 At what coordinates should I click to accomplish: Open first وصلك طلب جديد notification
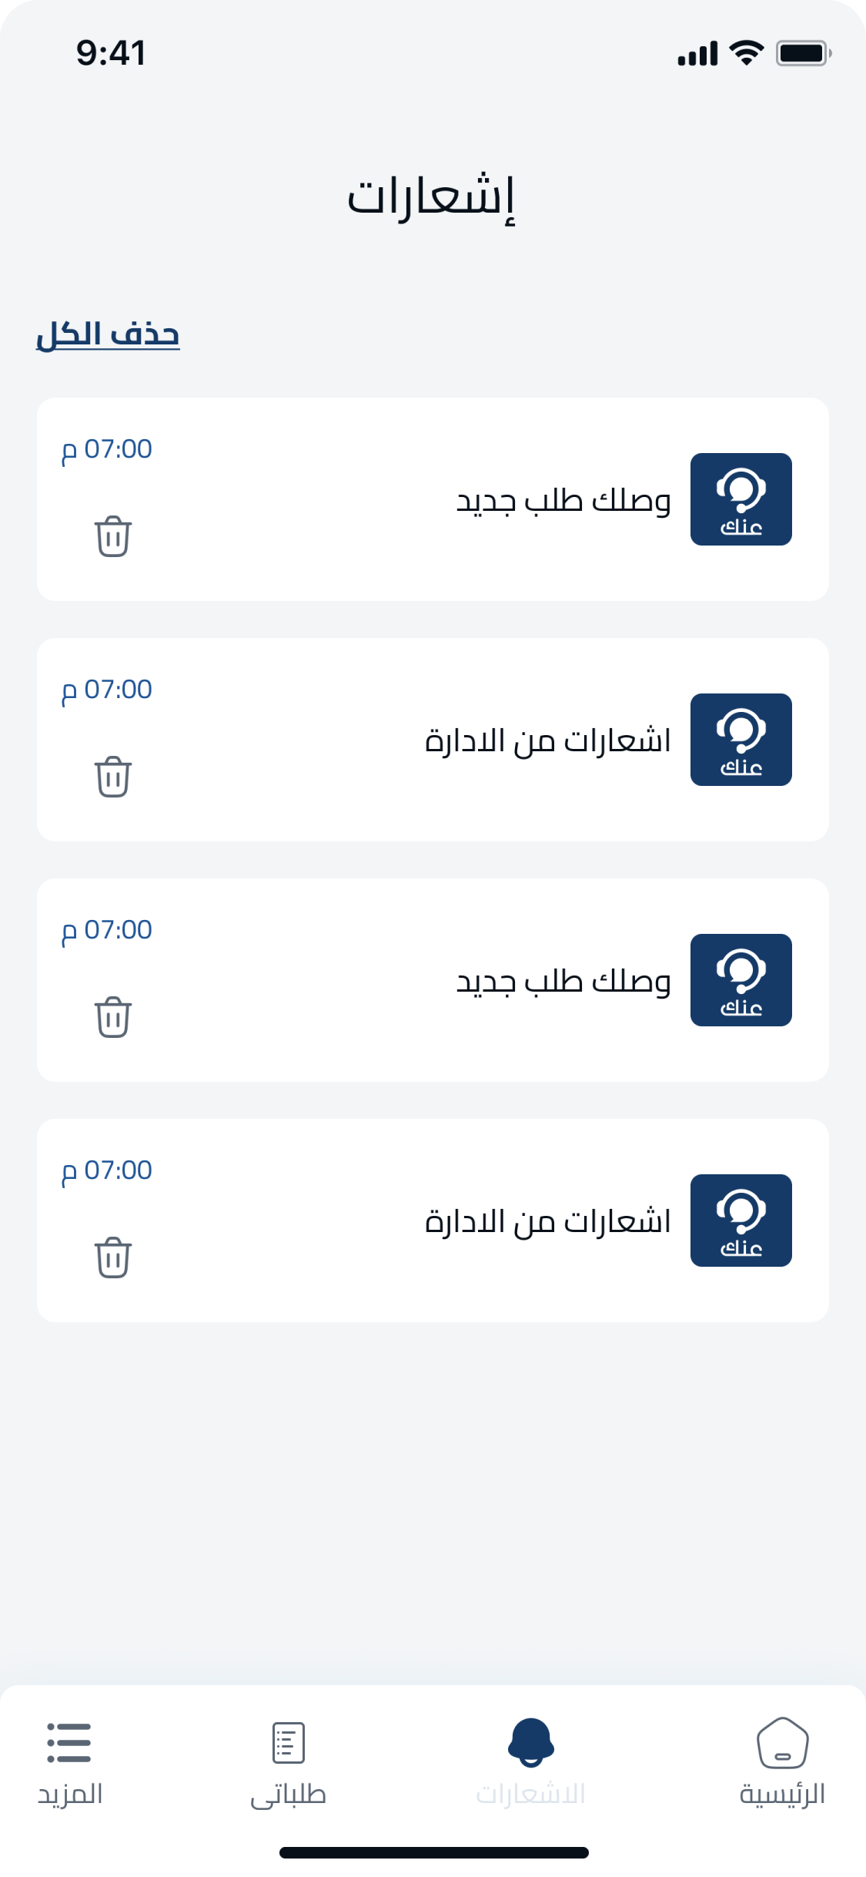(x=563, y=502)
